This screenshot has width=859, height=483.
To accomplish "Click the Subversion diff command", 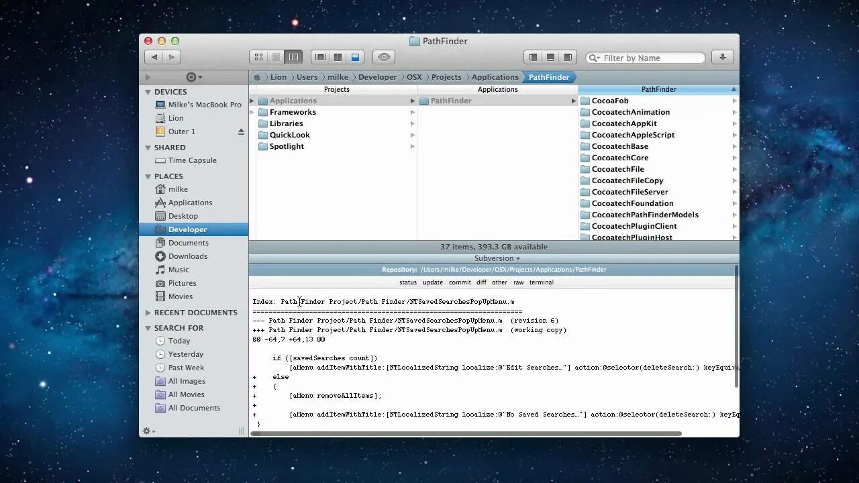I will tap(481, 282).
